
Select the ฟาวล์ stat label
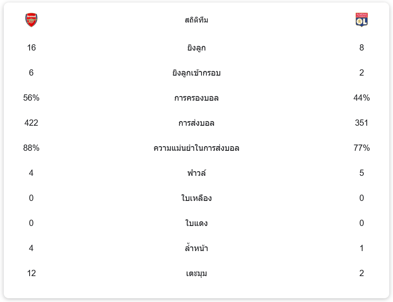[x=196, y=173]
